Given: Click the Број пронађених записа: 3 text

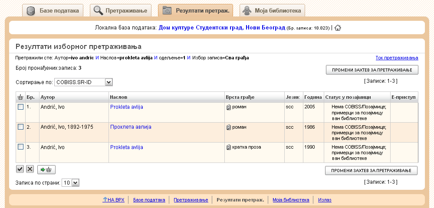Looking at the screenshot, I should tap(49, 68).
